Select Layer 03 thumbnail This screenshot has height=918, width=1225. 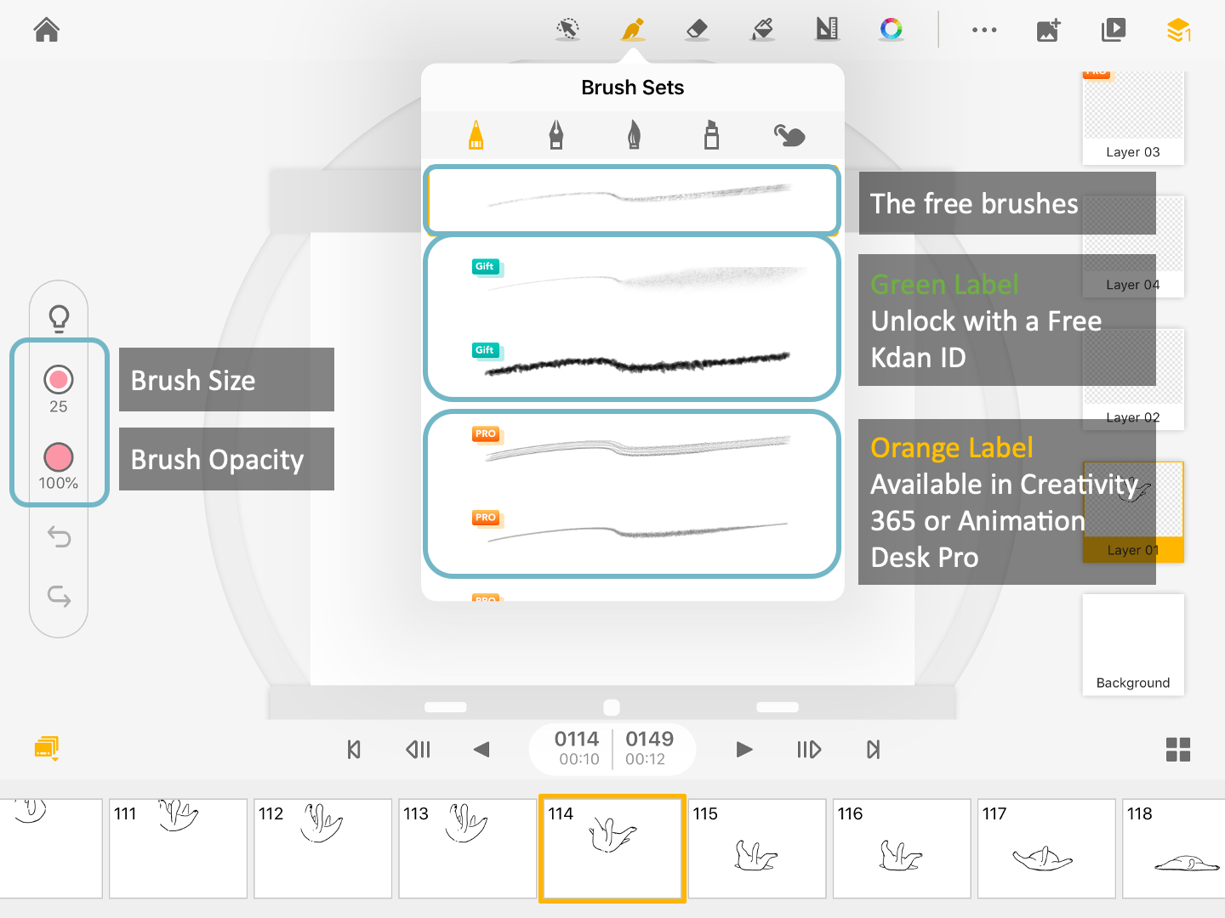coord(1133,117)
